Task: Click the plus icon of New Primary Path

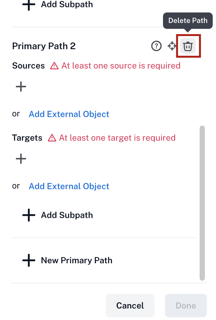Action: click(29, 260)
